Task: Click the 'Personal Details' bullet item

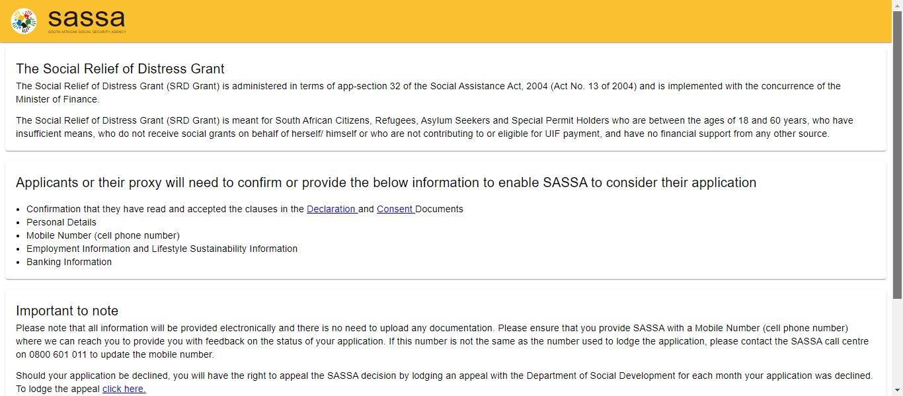Action: coord(61,222)
